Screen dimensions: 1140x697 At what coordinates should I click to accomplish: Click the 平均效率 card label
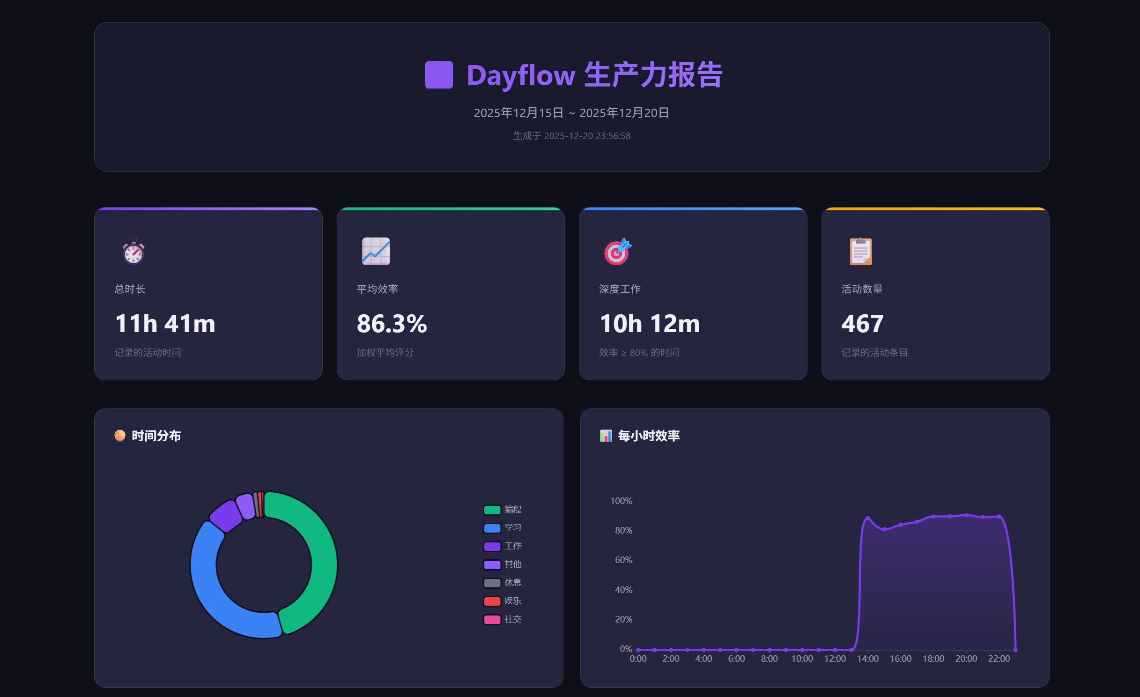point(378,289)
